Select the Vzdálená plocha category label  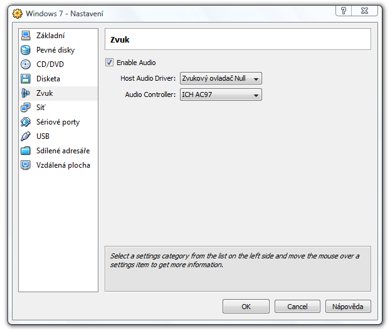(63, 165)
